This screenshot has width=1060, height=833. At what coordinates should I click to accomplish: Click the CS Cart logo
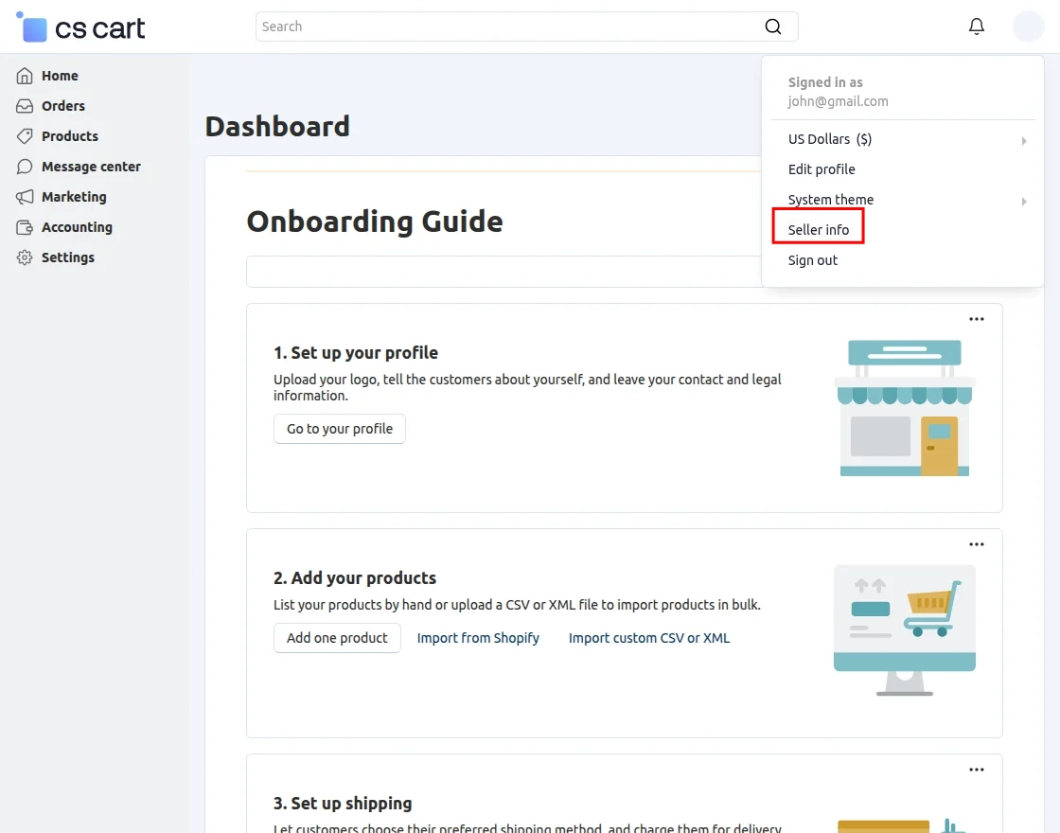click(81, 27)
